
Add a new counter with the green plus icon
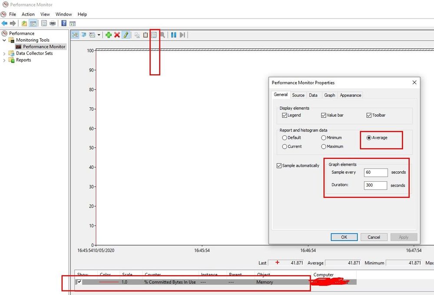tap(108, 35)
